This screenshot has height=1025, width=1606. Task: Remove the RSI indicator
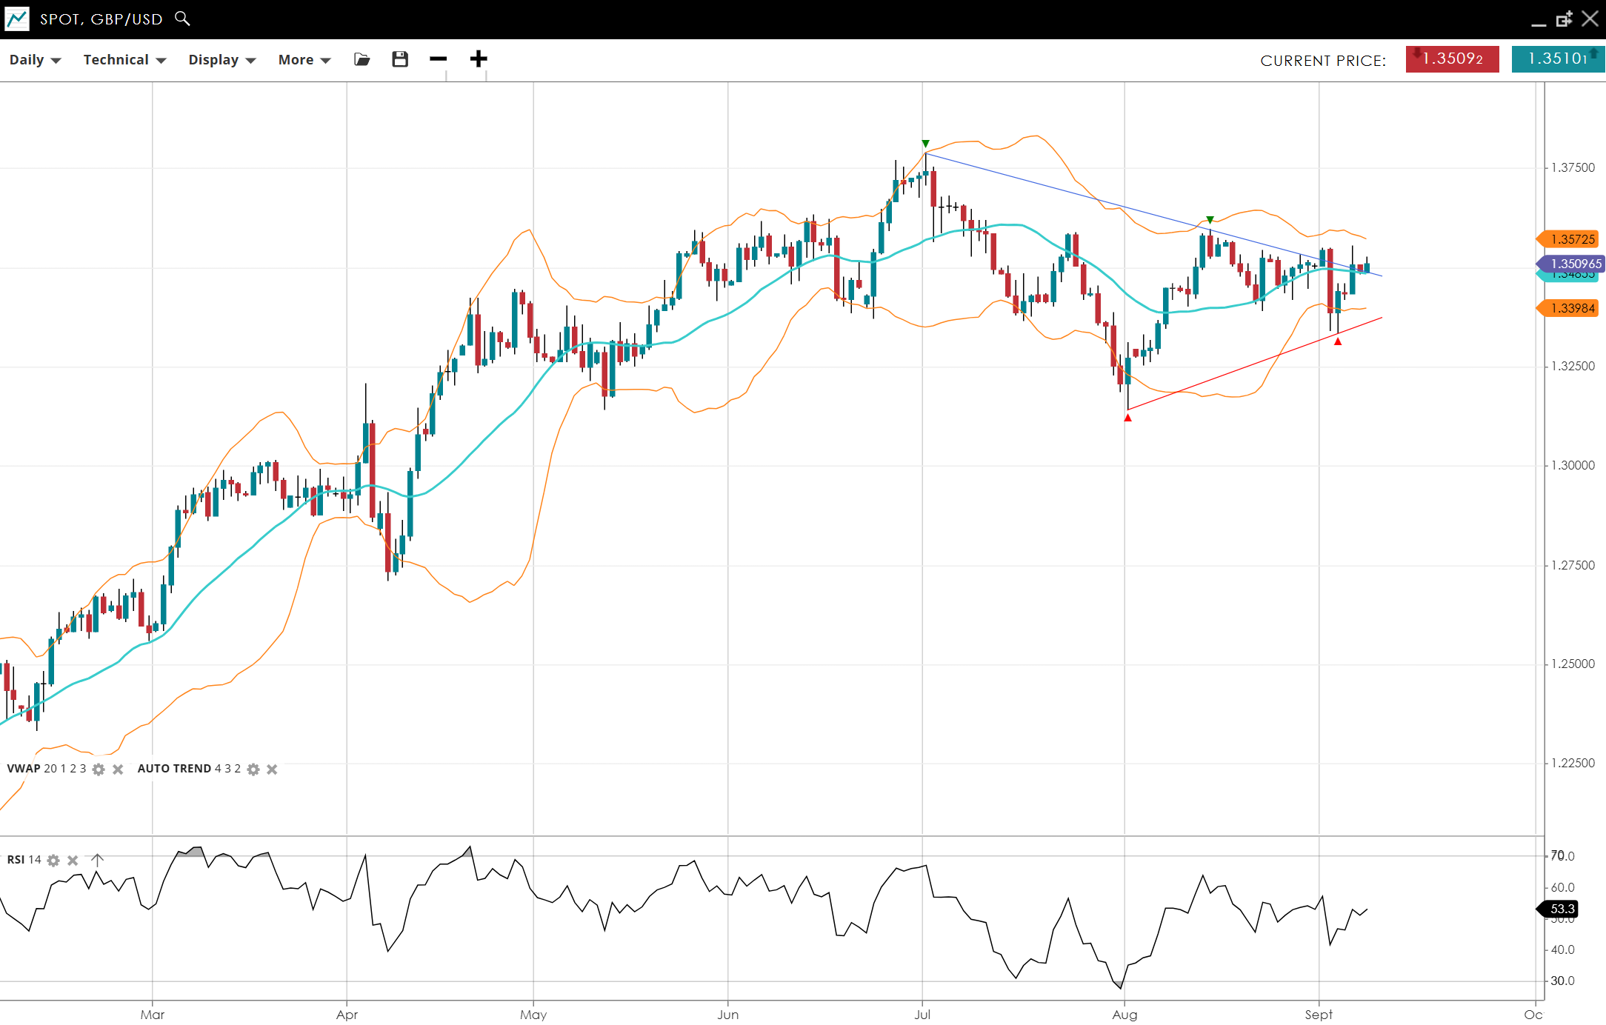73,861
